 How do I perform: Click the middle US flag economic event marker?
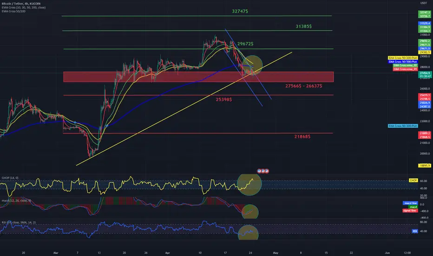[x=263, y=171]
